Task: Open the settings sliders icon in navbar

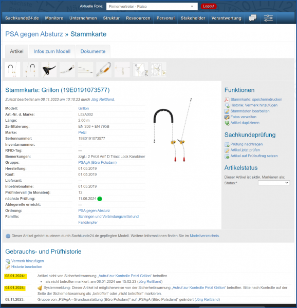Action: pyautogui.click(x=268, y=18)
